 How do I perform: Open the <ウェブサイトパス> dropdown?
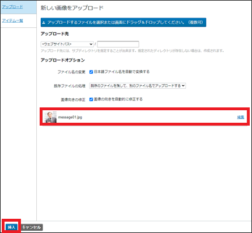(67, 44)
